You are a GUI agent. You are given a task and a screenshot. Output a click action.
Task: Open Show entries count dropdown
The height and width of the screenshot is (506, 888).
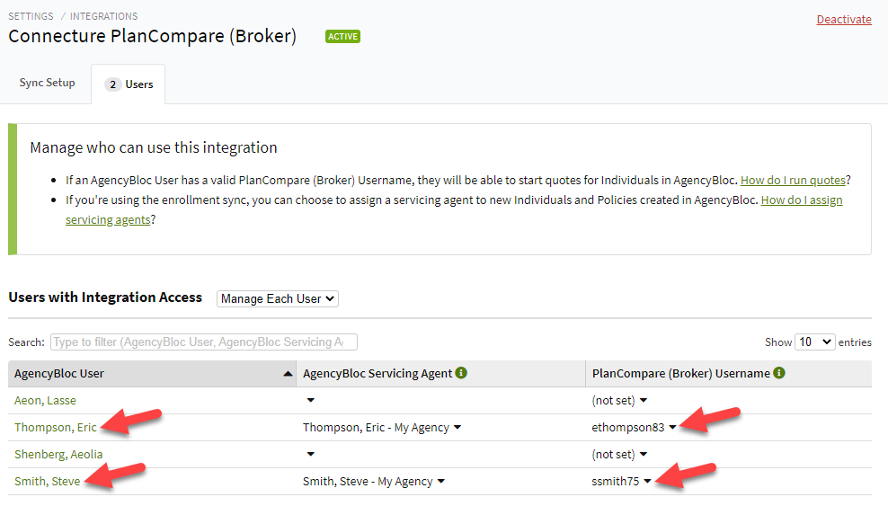click(x=814, y=342)
